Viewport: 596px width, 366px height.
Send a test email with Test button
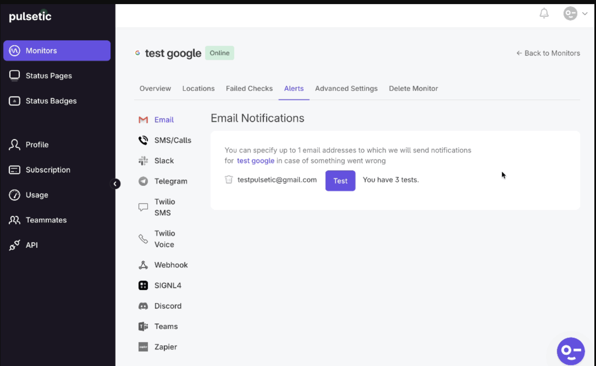[340, 181]
